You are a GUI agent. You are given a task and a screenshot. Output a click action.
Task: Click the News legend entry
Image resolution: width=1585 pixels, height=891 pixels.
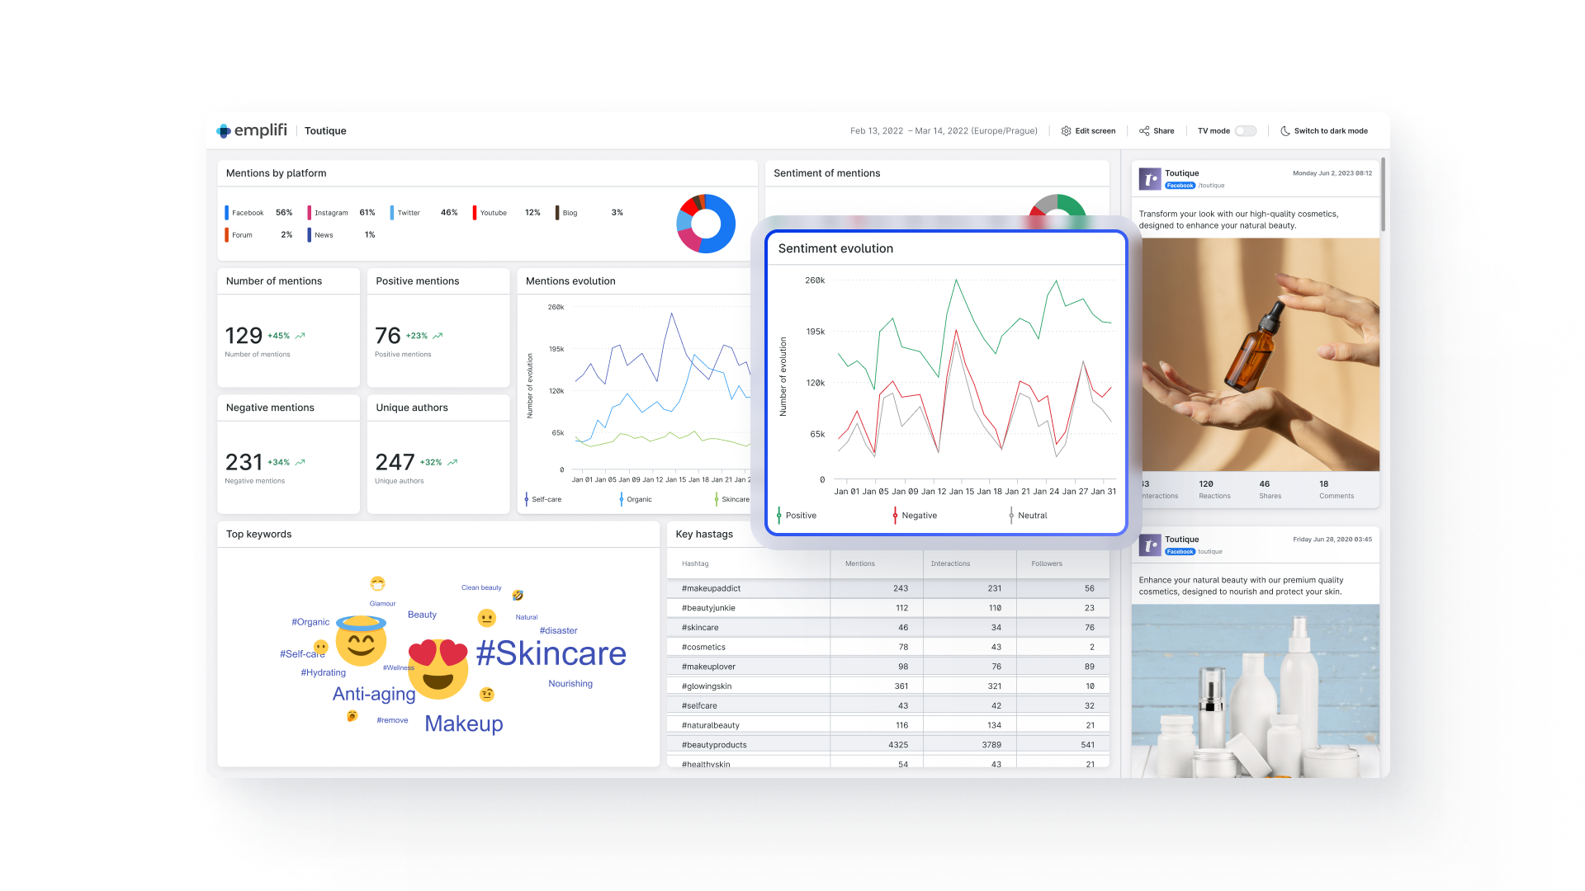(x=341, y=235)
